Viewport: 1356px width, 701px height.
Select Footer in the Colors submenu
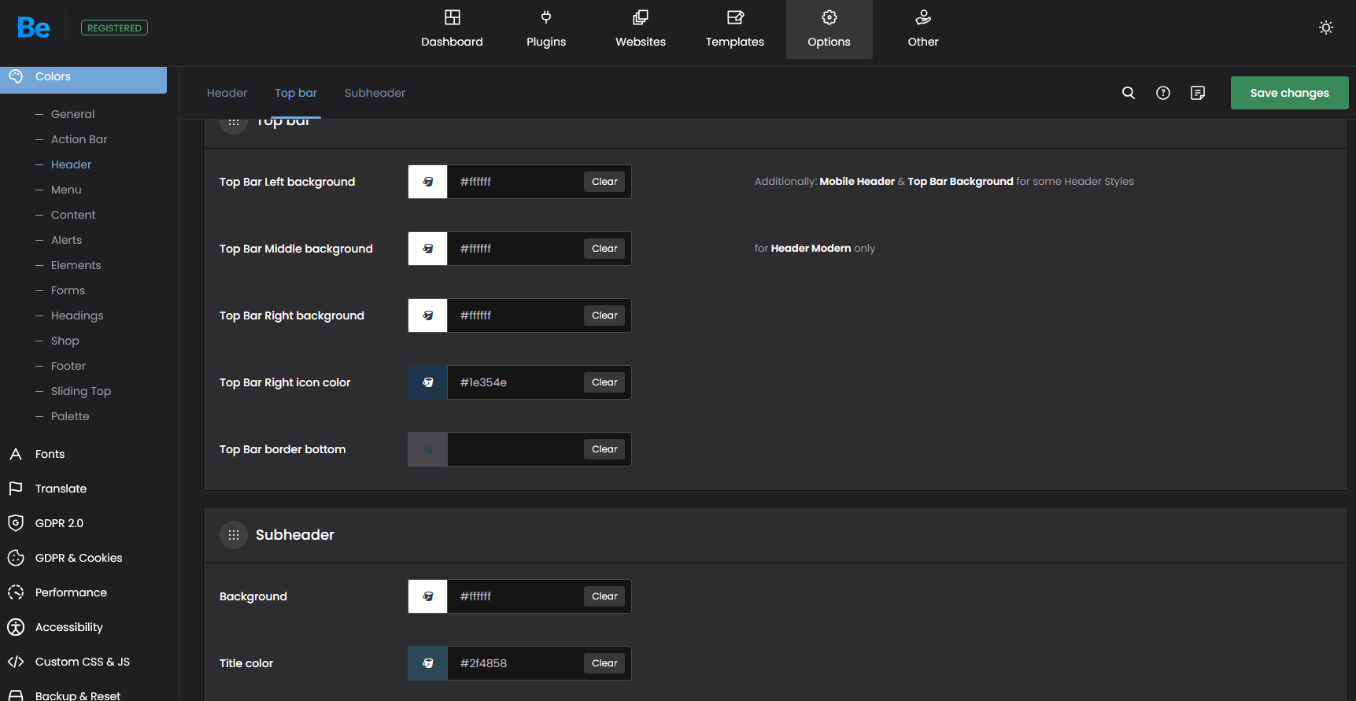[68, 366]
